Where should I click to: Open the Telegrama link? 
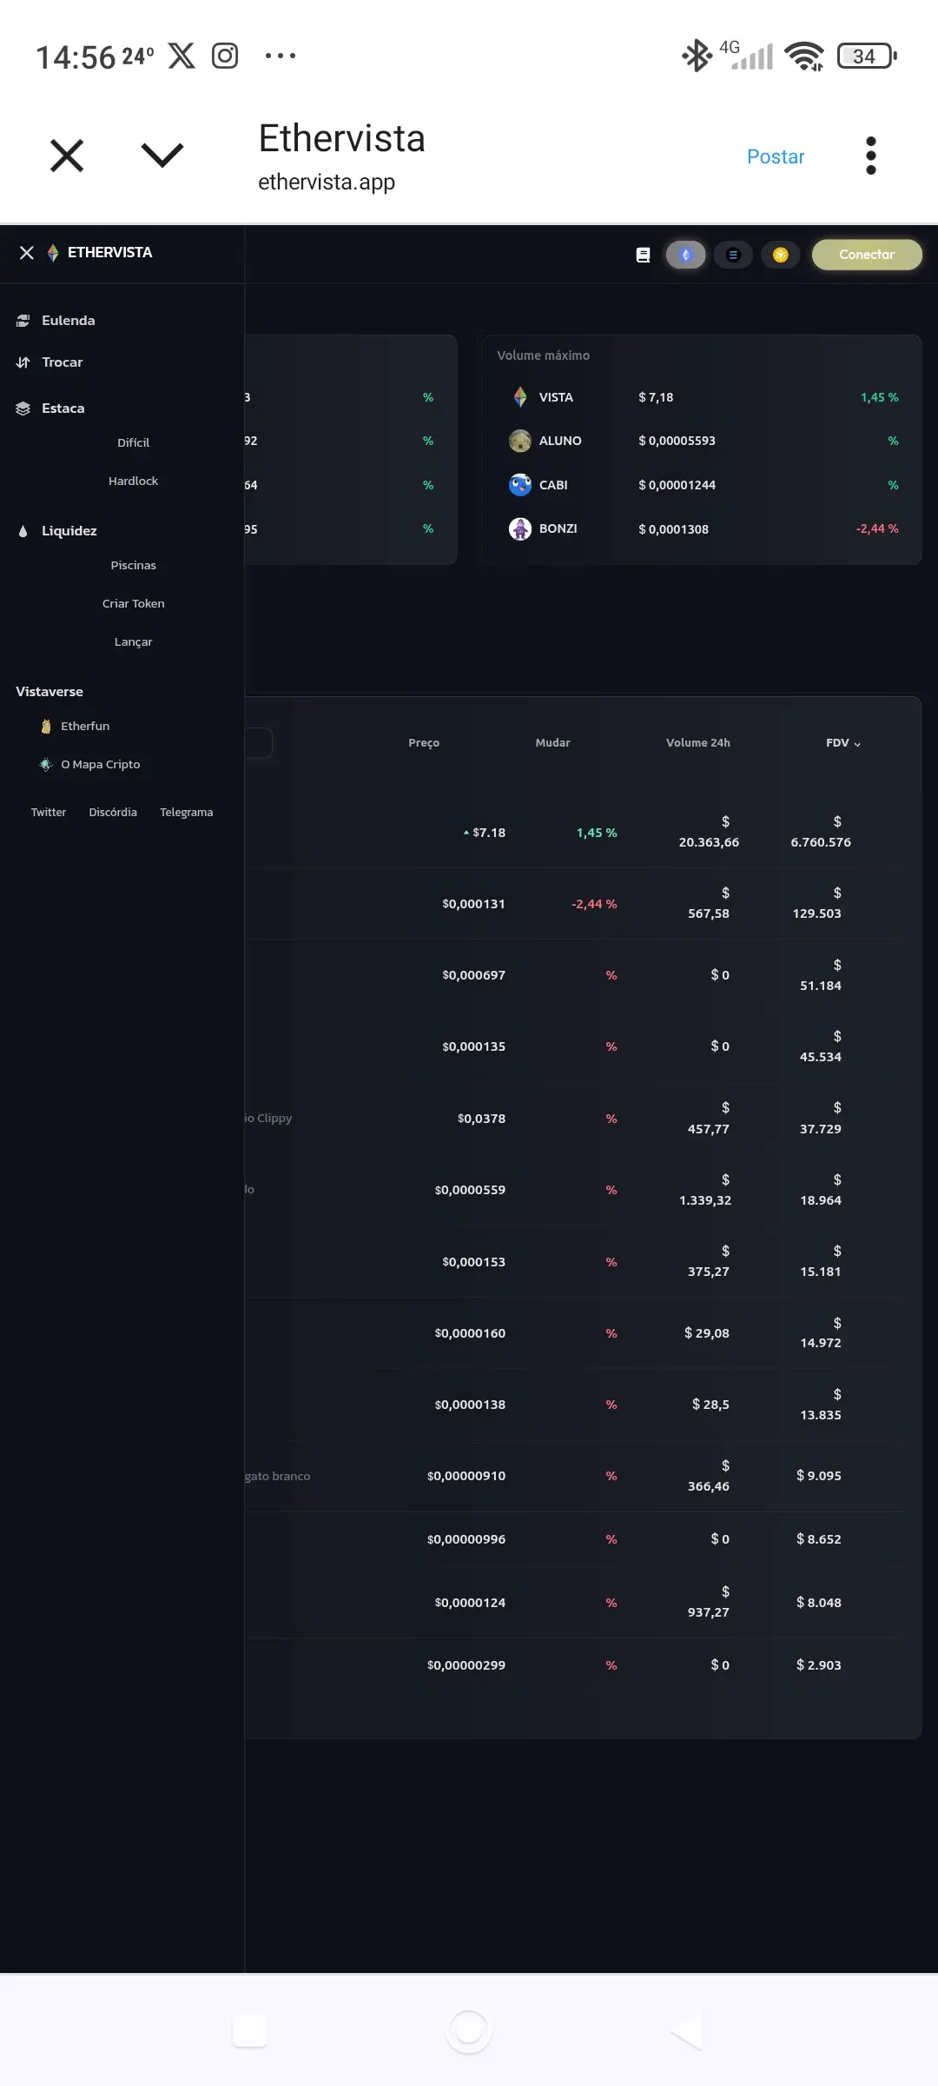(x=186, y=812)
